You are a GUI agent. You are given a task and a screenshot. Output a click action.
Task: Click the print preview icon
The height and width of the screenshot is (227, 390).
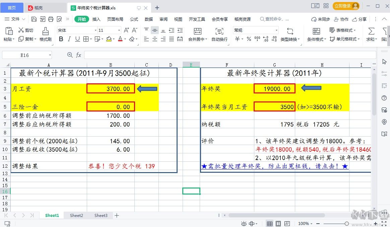[59, 19]
